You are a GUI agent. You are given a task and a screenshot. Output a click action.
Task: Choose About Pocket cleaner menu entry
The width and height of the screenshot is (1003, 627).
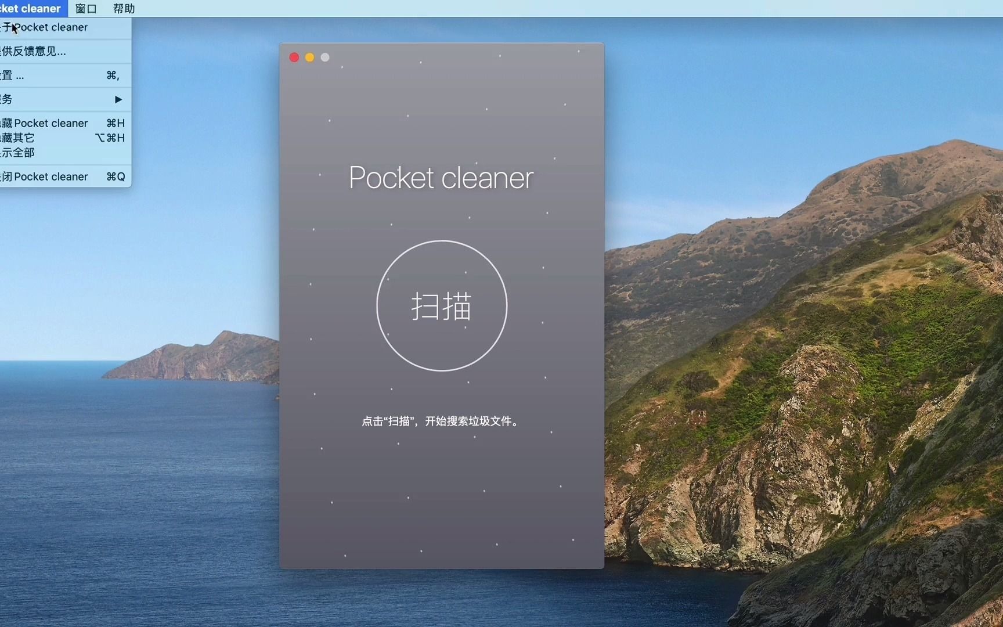66,27
